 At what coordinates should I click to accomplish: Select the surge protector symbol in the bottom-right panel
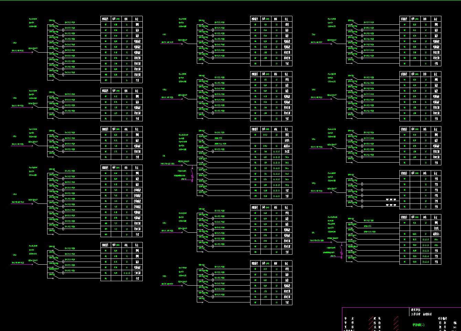pyautogui.click(x=341, y=253)
